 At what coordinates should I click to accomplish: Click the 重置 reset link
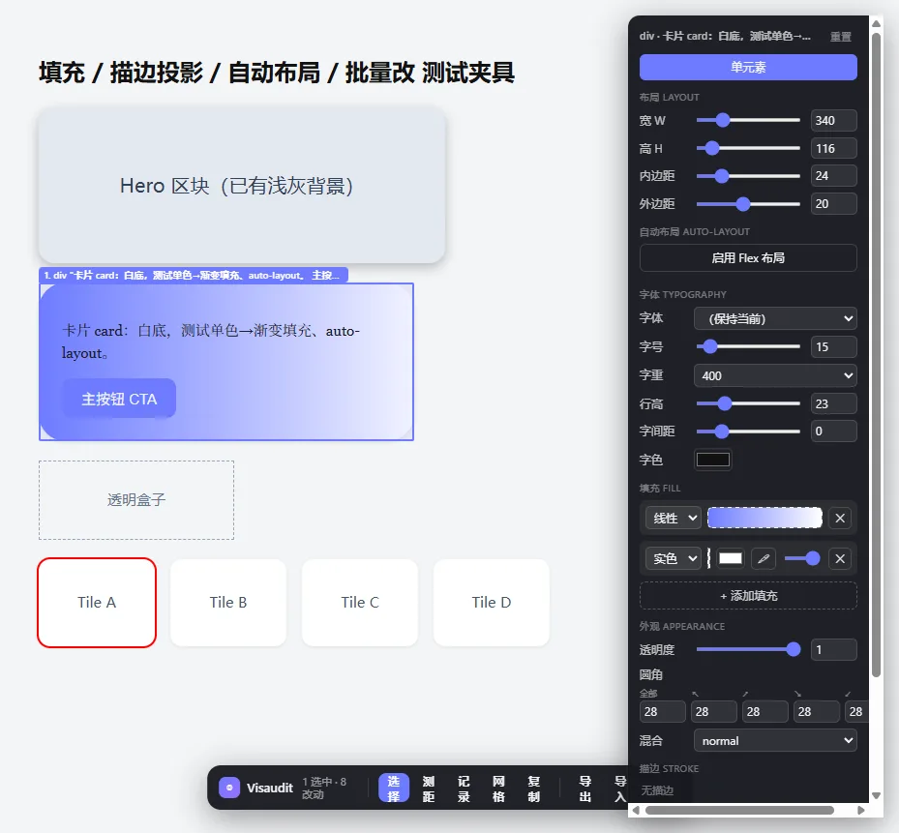click(x=841, y=37)
